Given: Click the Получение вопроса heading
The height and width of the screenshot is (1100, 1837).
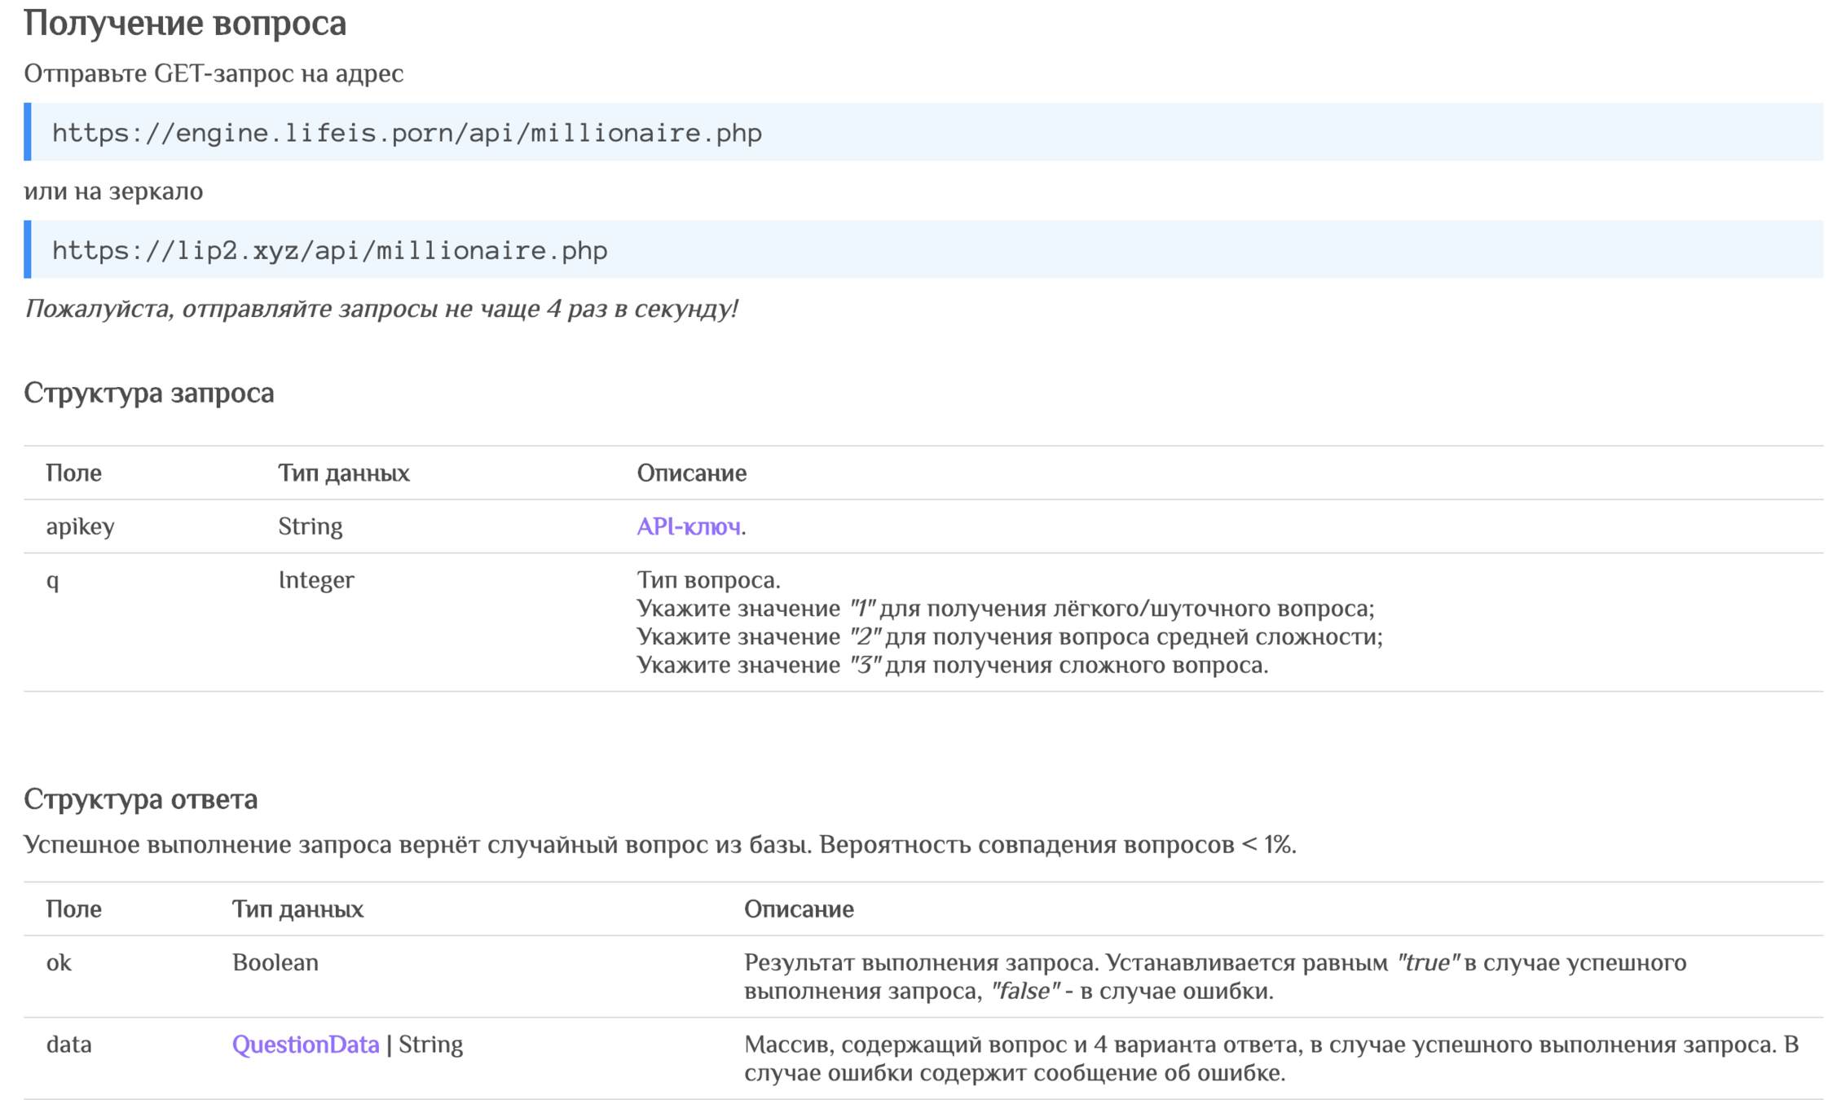Looking at the screenshot, I should click(185, 23).
